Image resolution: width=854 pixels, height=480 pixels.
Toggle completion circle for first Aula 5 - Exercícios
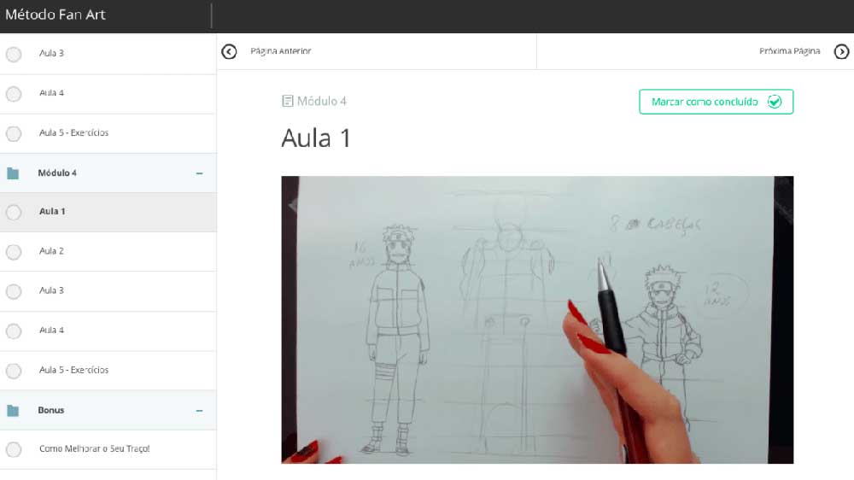(x=14, y=133)
